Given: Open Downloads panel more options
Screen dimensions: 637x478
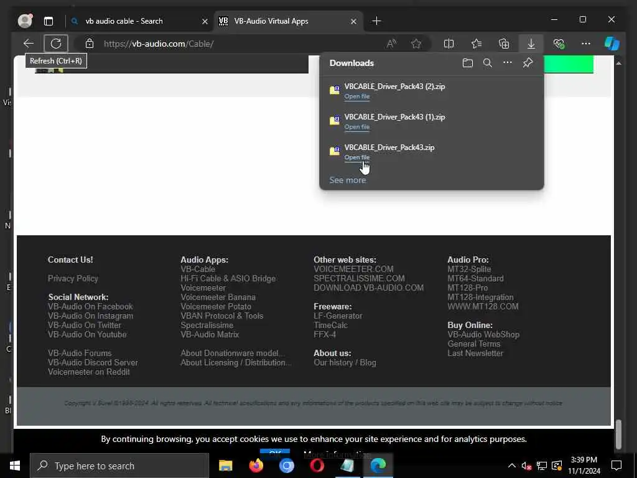Looking at the screenshot, I should [508, 63].
